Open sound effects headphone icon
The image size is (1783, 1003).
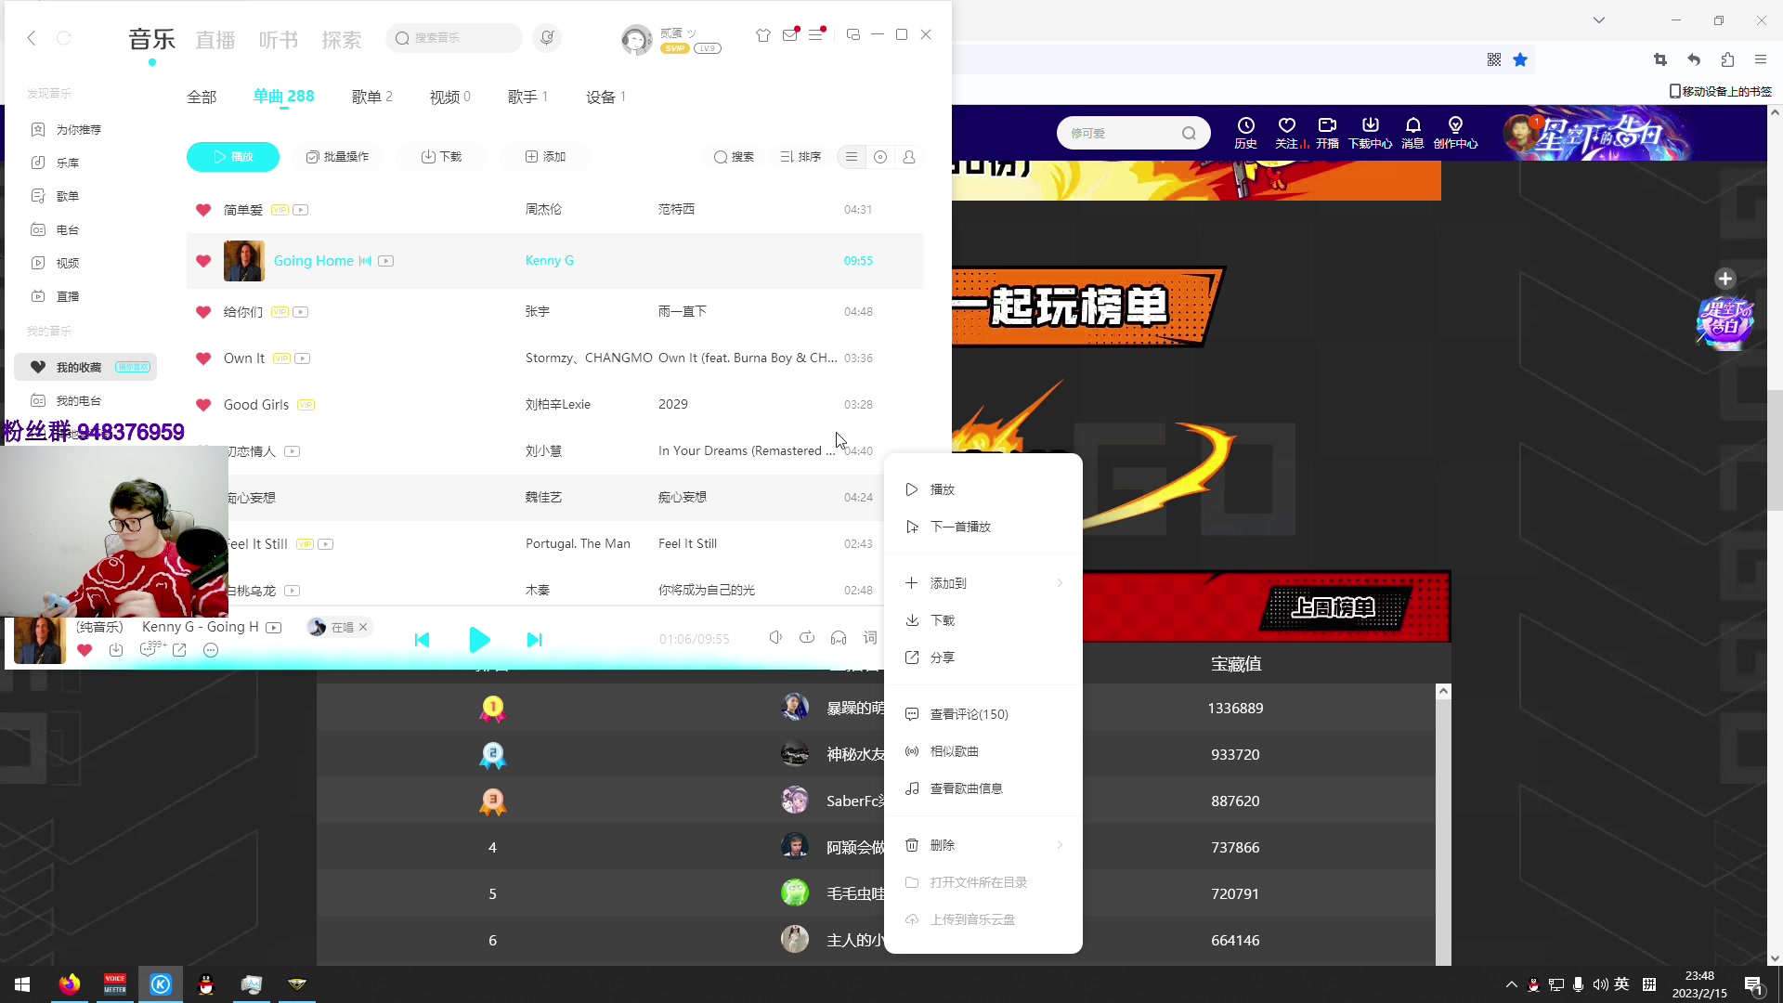(x=839, y=637)
